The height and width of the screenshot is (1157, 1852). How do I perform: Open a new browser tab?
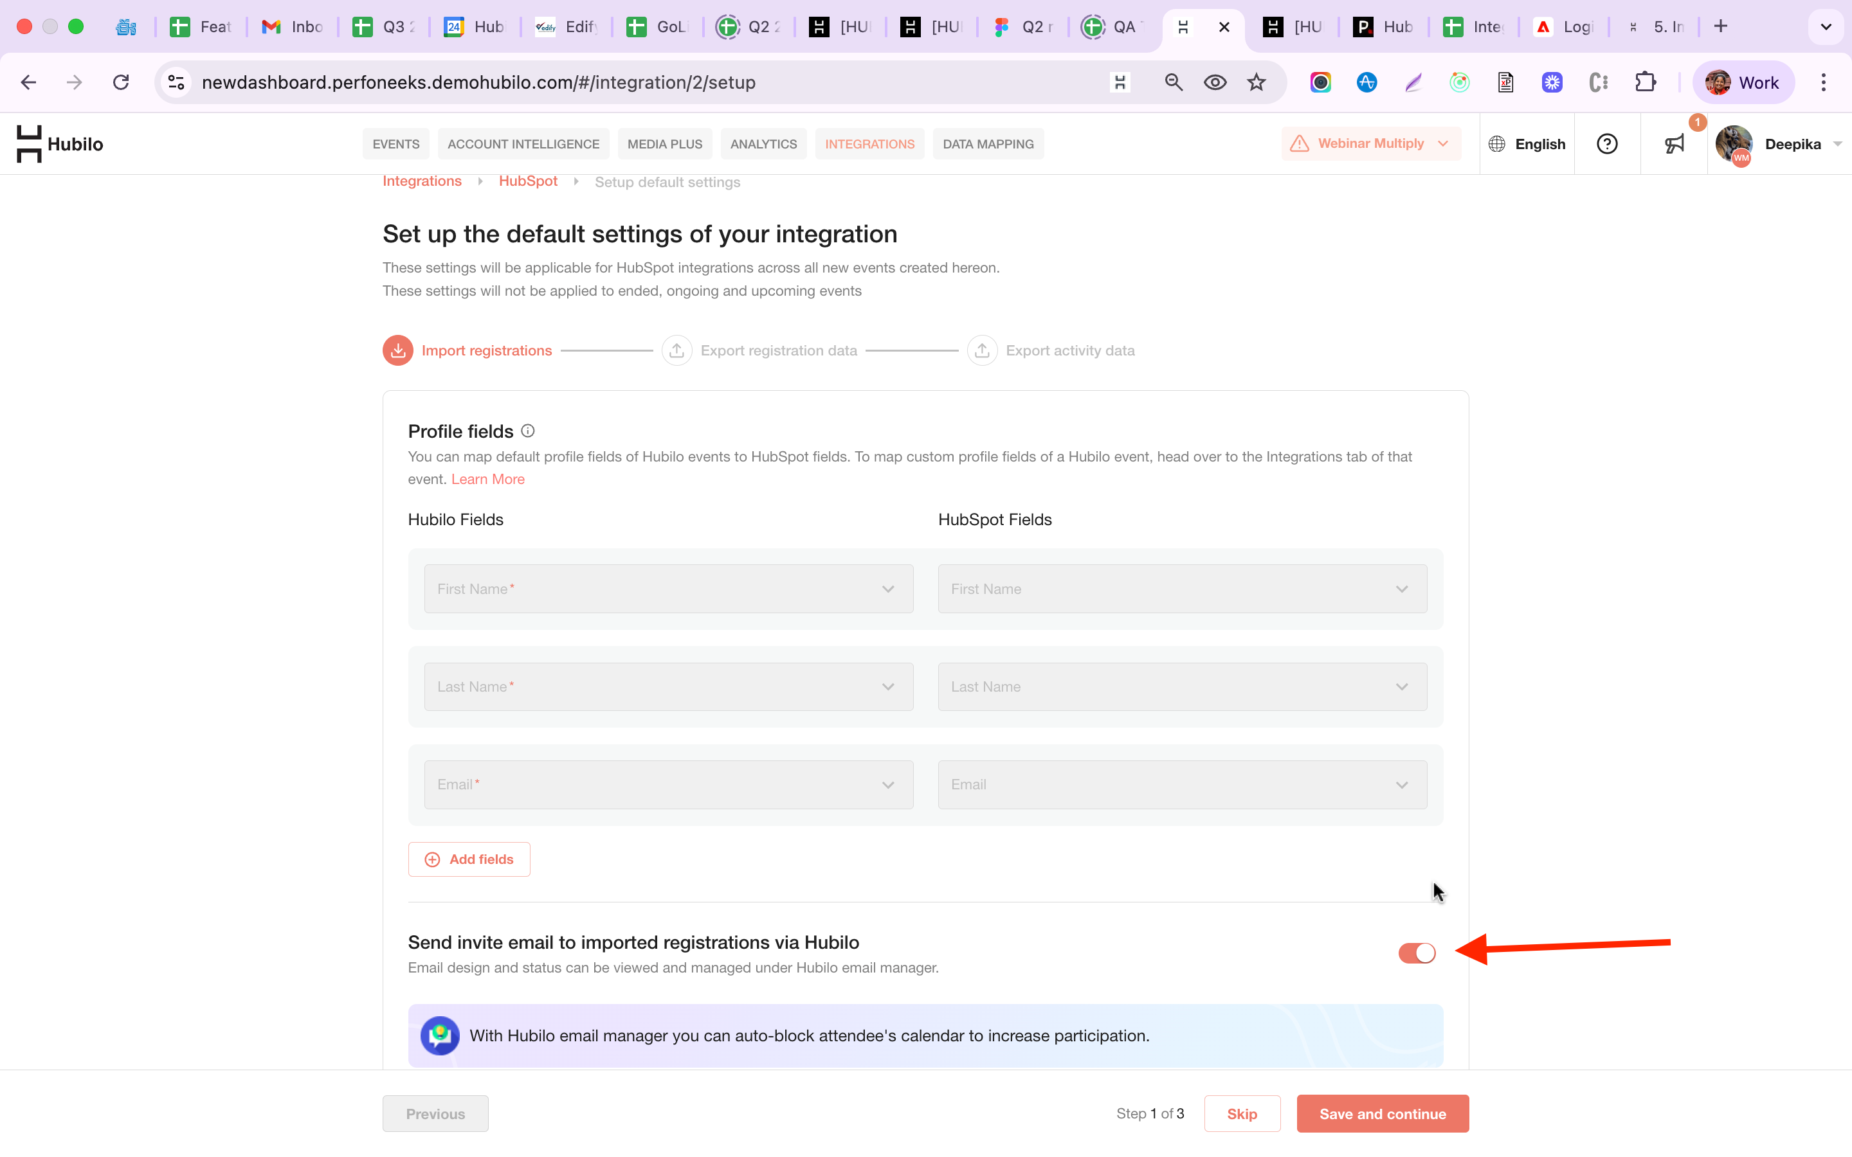click(x=1721, y=27)
